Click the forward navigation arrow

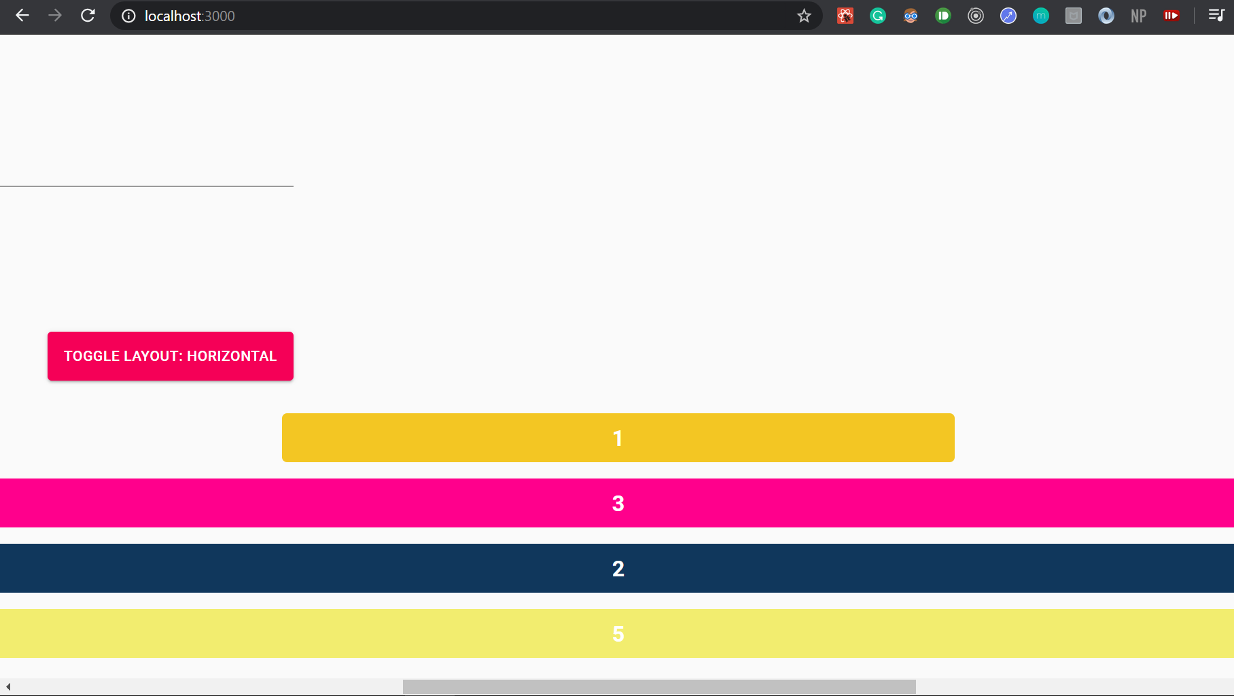pyautogui.click(x=55, y=16)
